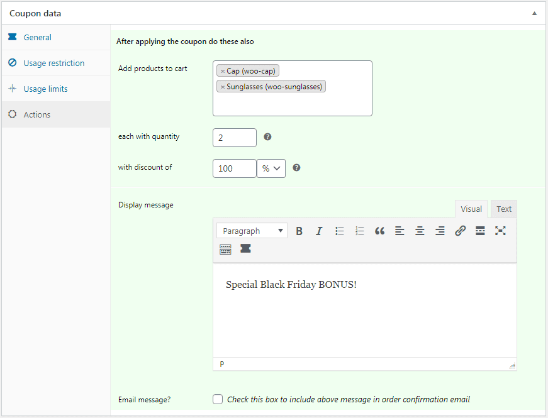The image size is (548, 418).
Task: Click in the Add products to cart box
Action: tap(293, 89)
